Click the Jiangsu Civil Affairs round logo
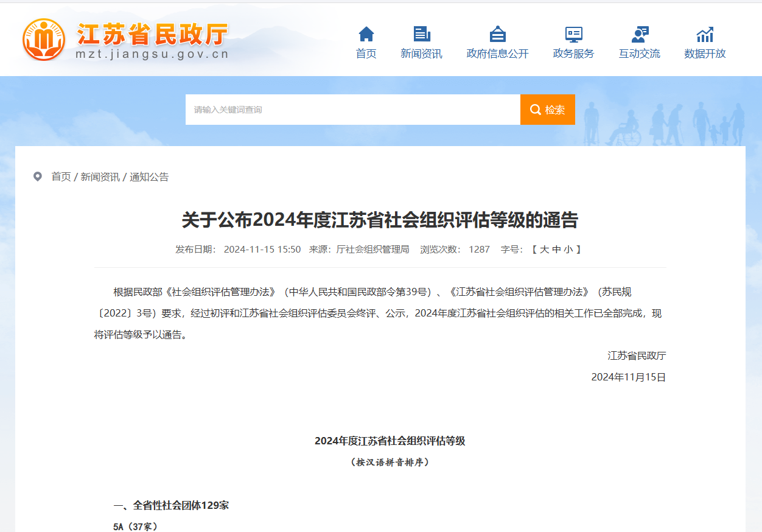 pos(44,40)
